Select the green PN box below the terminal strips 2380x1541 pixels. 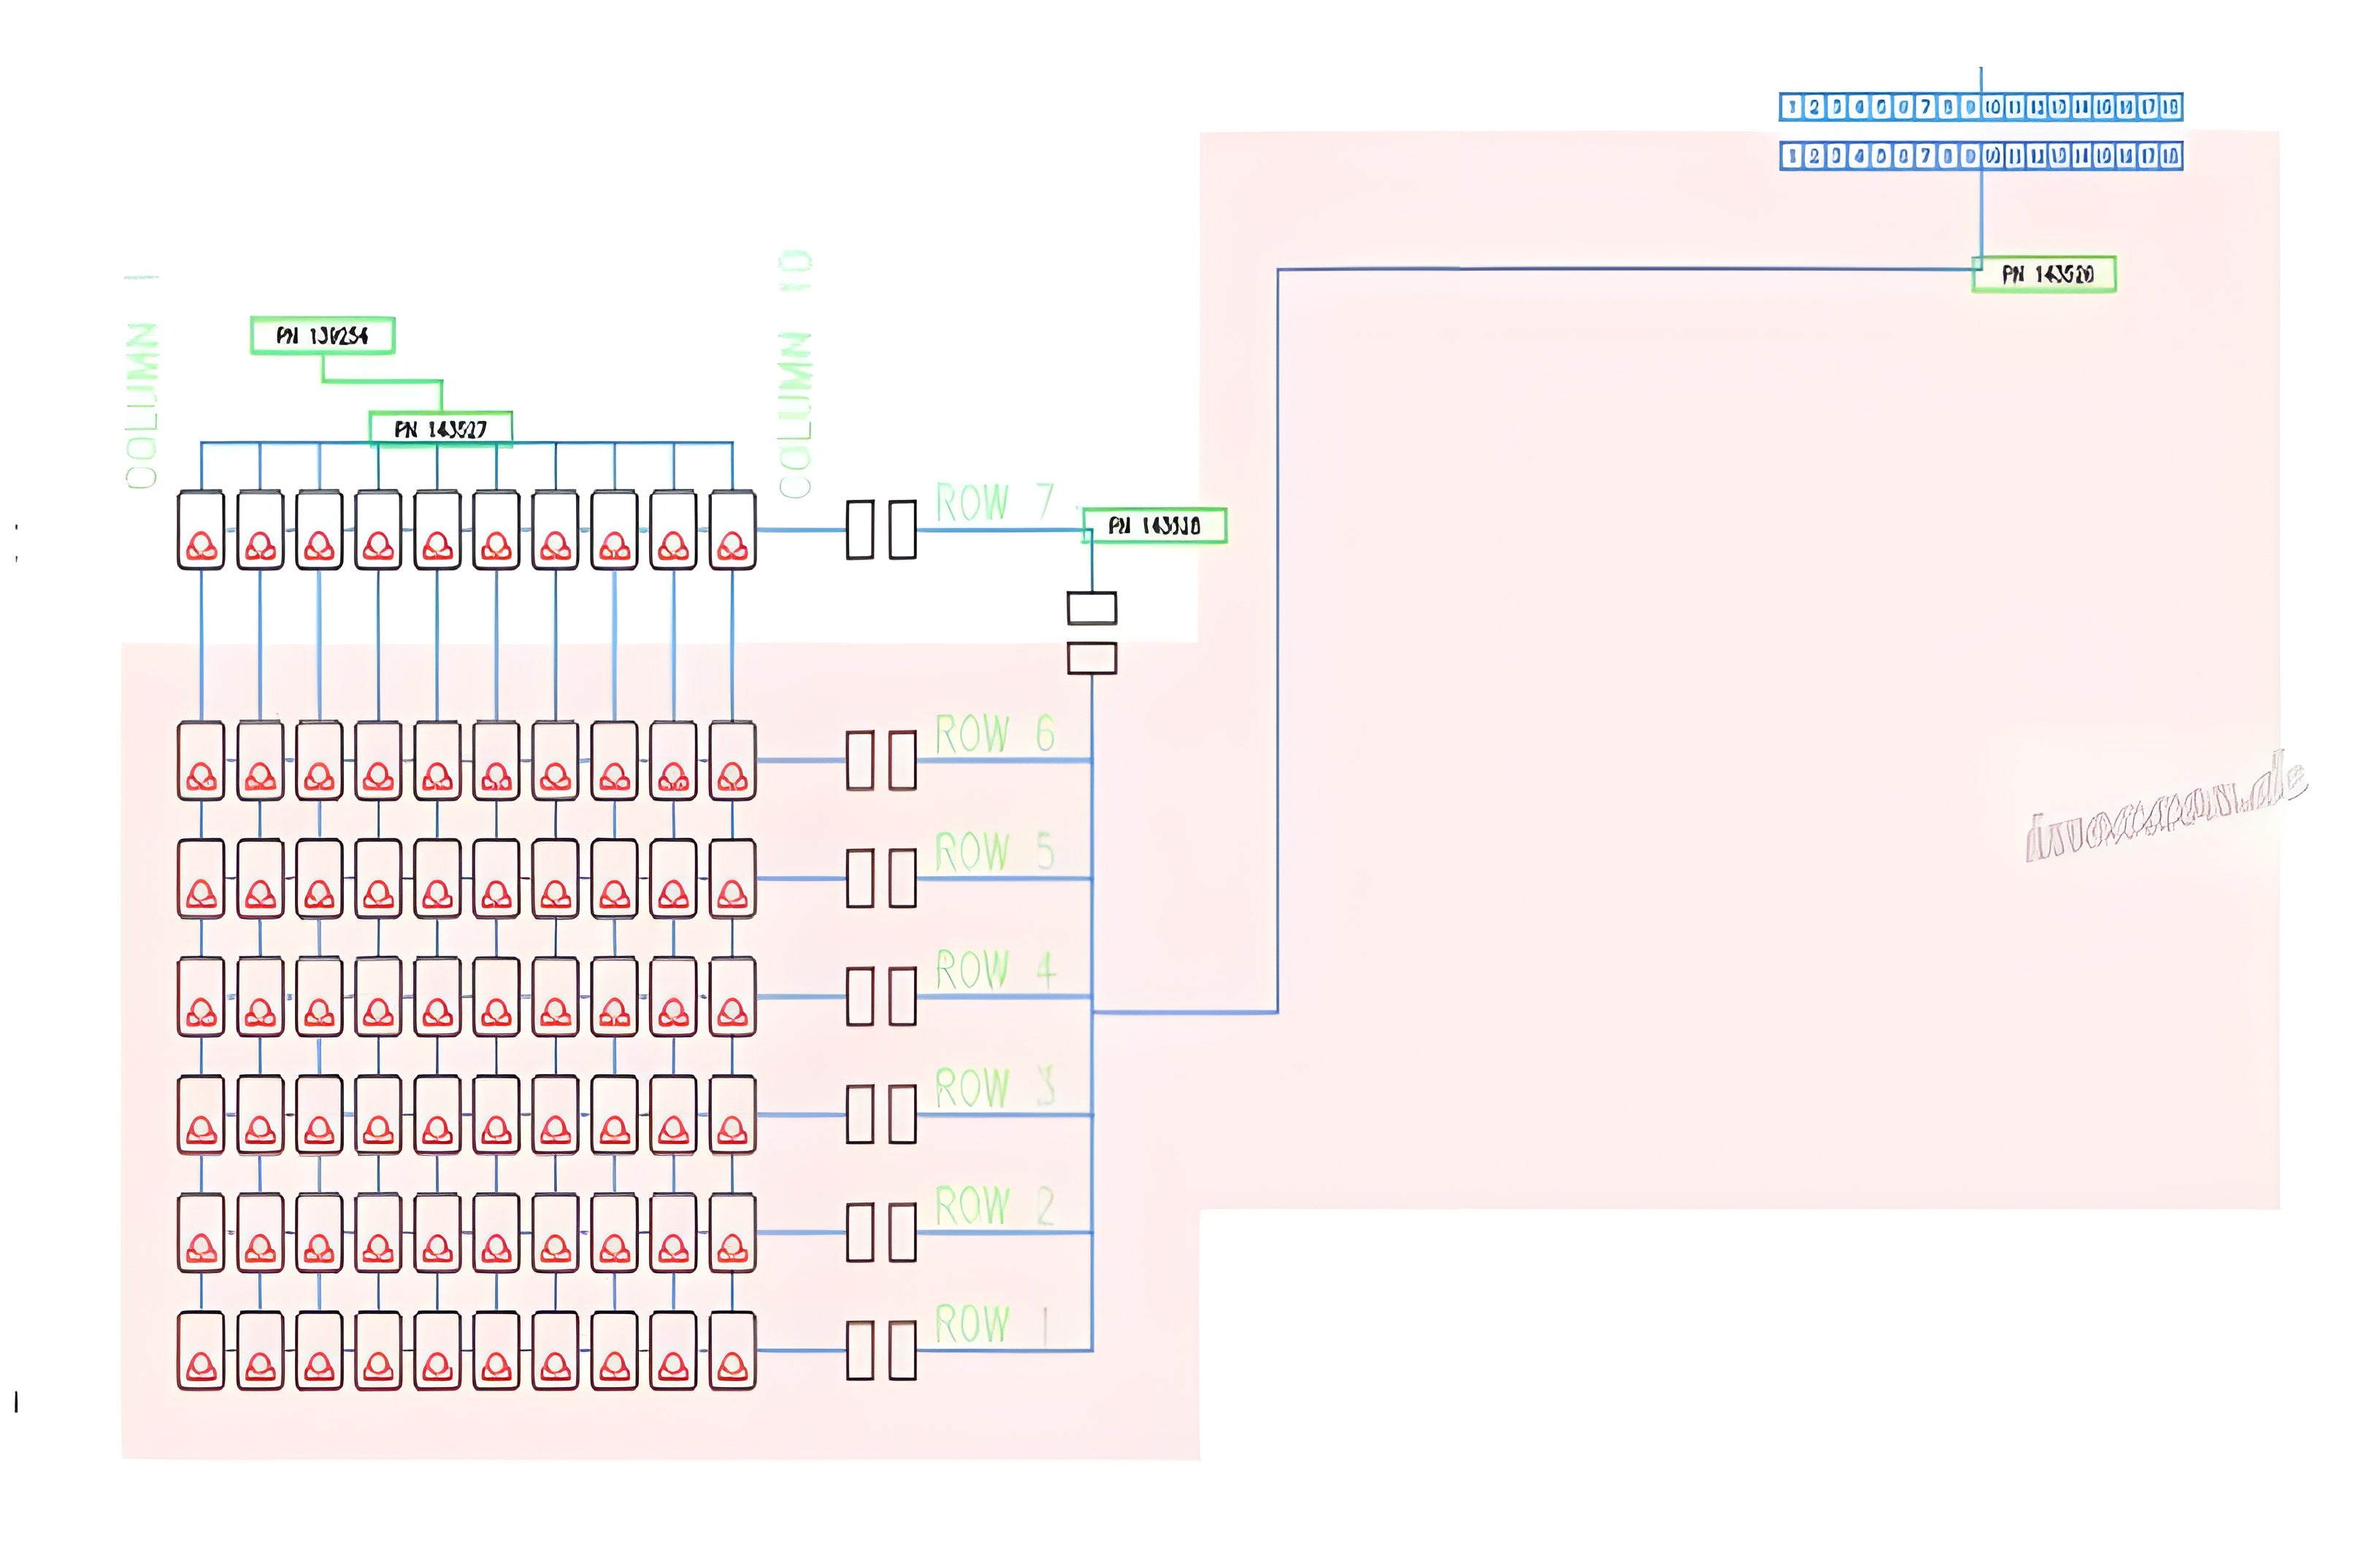(2044, 274)
